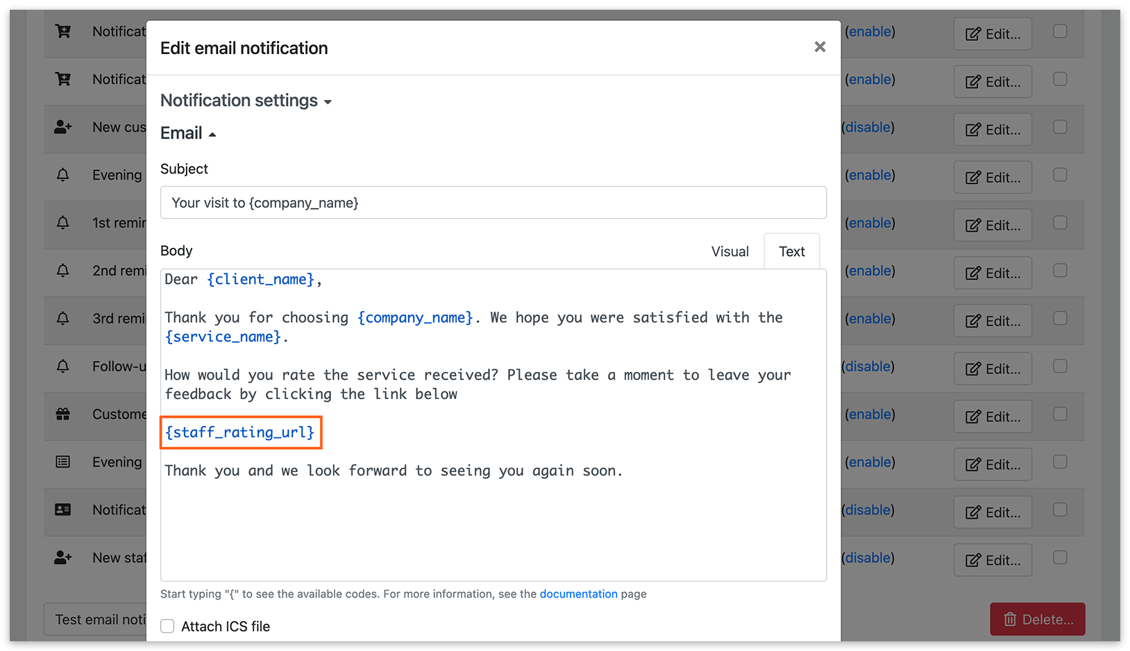Click the user-plus icon beside New staf
Screen dimensions: 1130x651
[63, 558]
